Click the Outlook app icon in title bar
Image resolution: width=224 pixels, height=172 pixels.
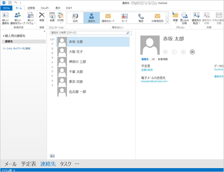pyautogui.click(x=4, y=3)
